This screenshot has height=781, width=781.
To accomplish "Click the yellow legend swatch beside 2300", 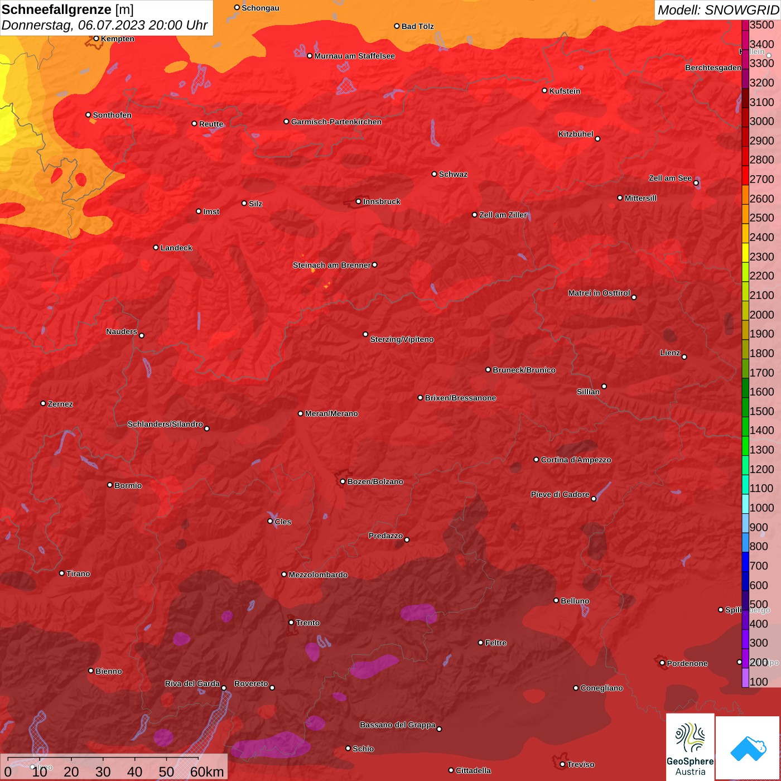I will (x=745, y=254).
